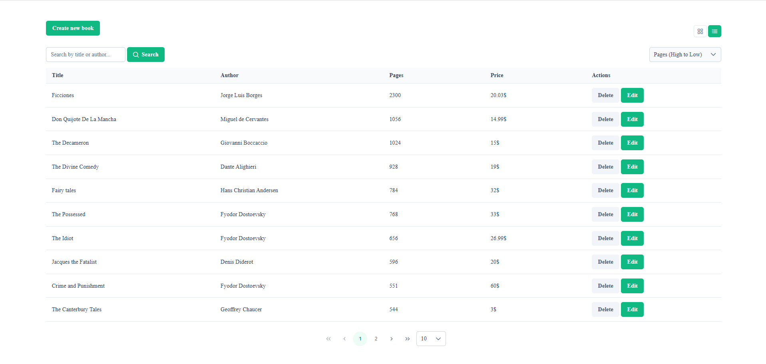Delete The Canterbury Tales

pyautogui.click(x=605, y=310)
